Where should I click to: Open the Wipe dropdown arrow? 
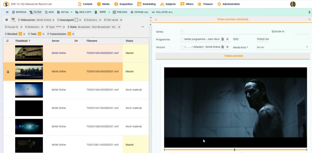(x=109, y=12)
